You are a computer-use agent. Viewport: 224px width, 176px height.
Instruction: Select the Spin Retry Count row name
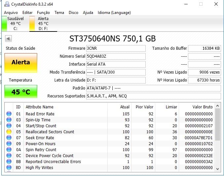click(x=41, y=149)
